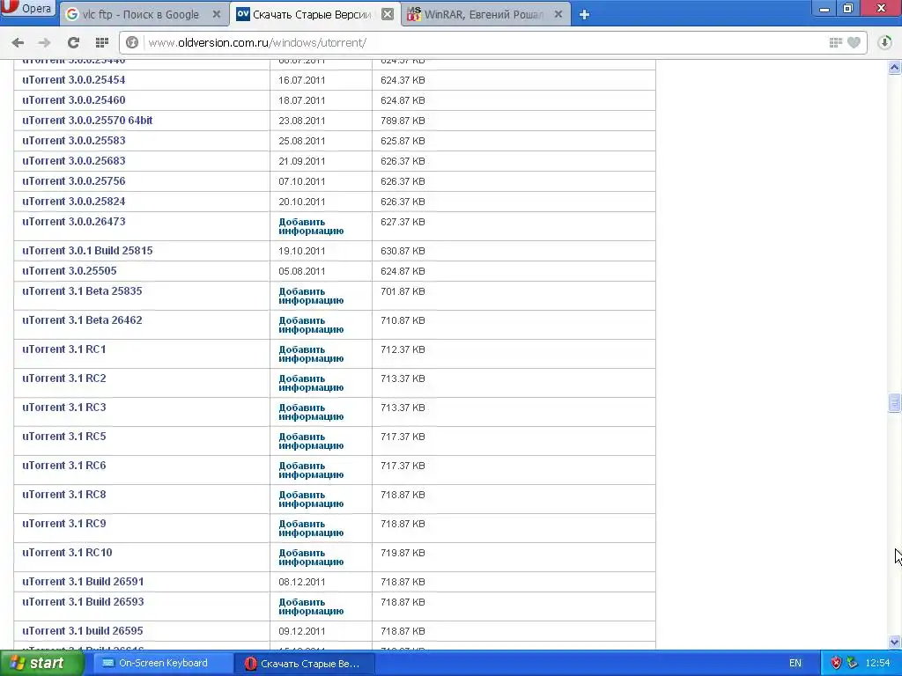The height and width of the screenshot is (676, 902).
Task: Close the vlc ftp Google tab
Action: pyautogui.click(x=217, y=14)
